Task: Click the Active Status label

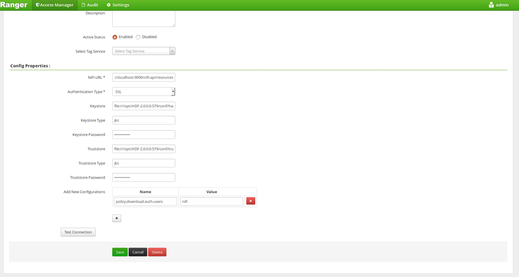Action: click(94, 37)
